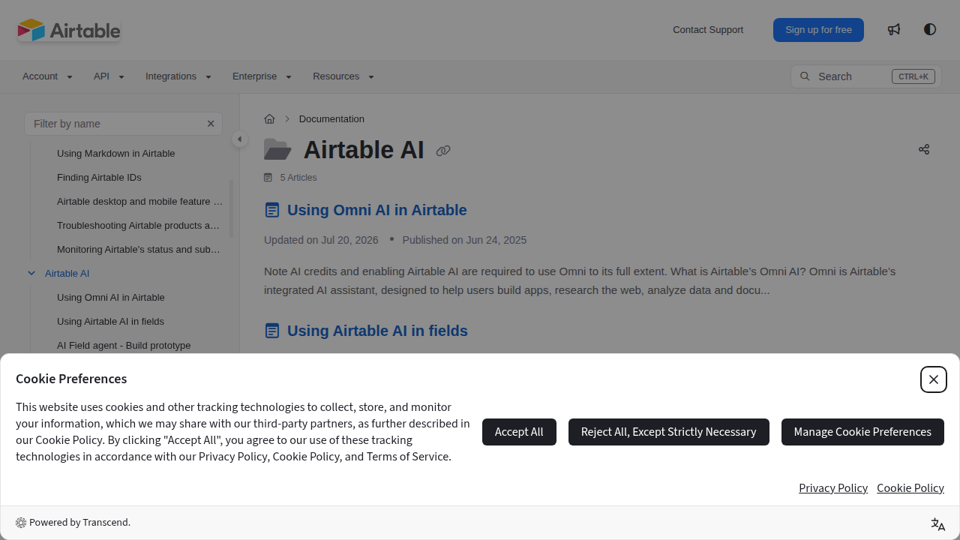960x540 pixels.
Task: Open the Resources dropdown menu
Action: point(343,76)
